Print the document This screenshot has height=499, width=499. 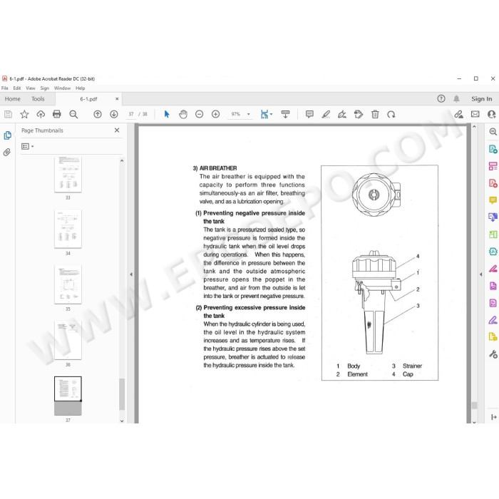pos(57,114)
